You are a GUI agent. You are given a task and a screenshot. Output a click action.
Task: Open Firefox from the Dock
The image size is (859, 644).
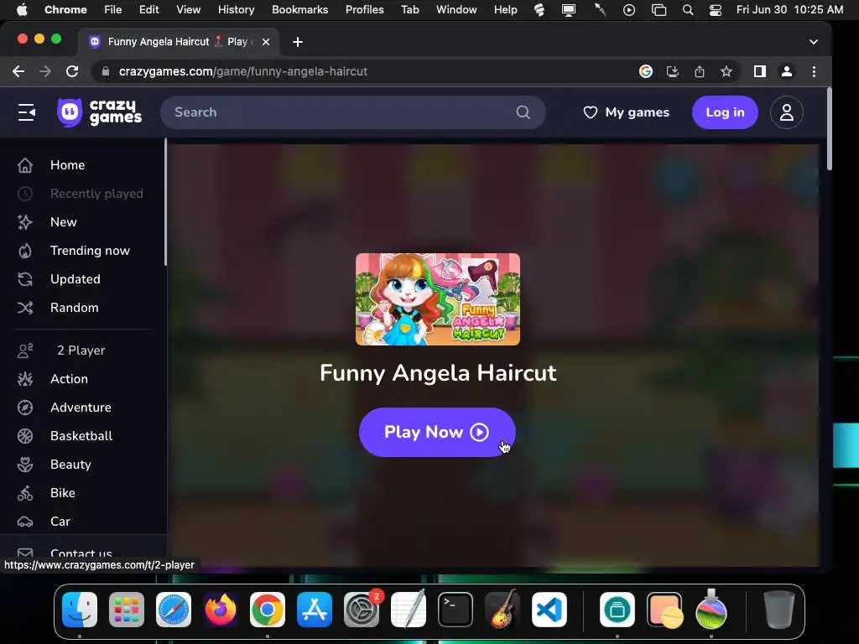click(221, 610)
